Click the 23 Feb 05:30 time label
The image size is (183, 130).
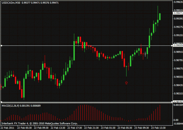[125, 128]
